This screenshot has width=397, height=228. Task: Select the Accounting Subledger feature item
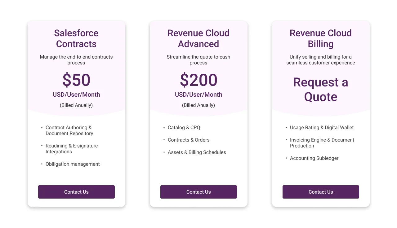point(314,158)
